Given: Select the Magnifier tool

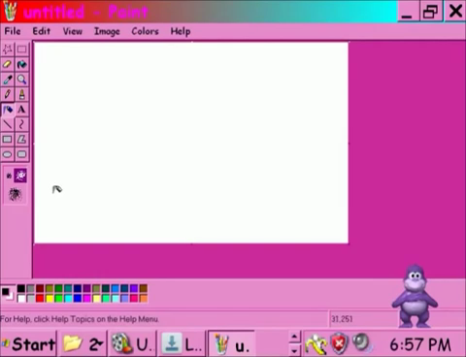Looking at the screenshot, I should coord(21,79).
